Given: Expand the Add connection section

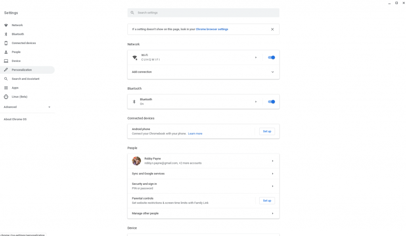Looking at the screenshot, I should tap(272, 72).
